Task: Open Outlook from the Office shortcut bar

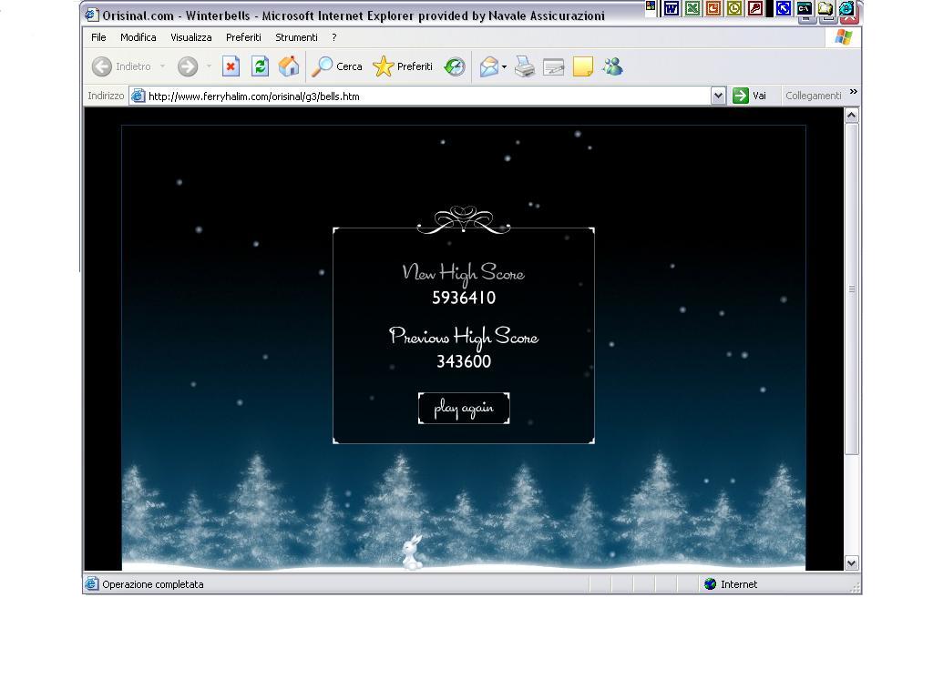Action: (x=734, y=8)
